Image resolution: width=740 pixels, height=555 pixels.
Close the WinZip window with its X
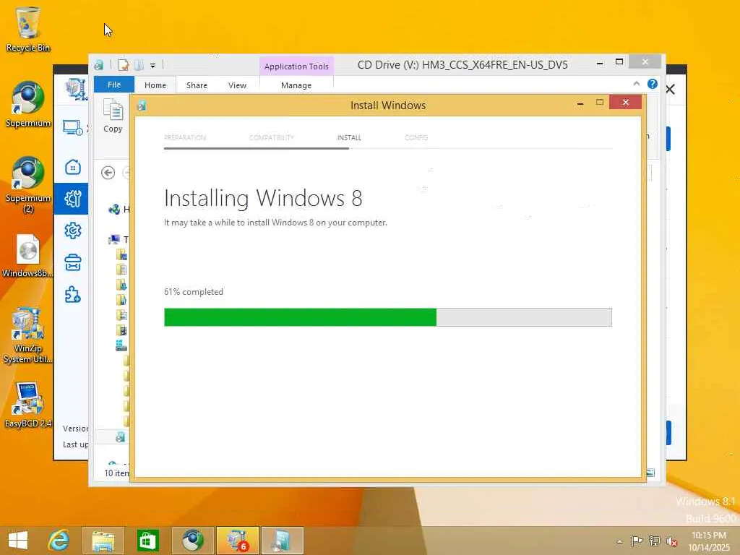[671, 89]
